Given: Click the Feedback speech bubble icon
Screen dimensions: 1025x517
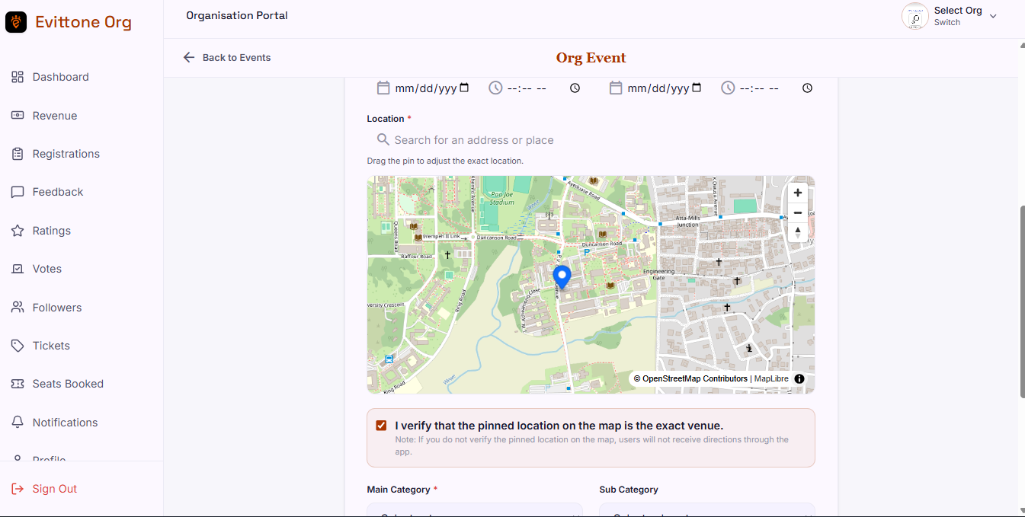Looking at the screenshot, I should (x=18, y=192).
